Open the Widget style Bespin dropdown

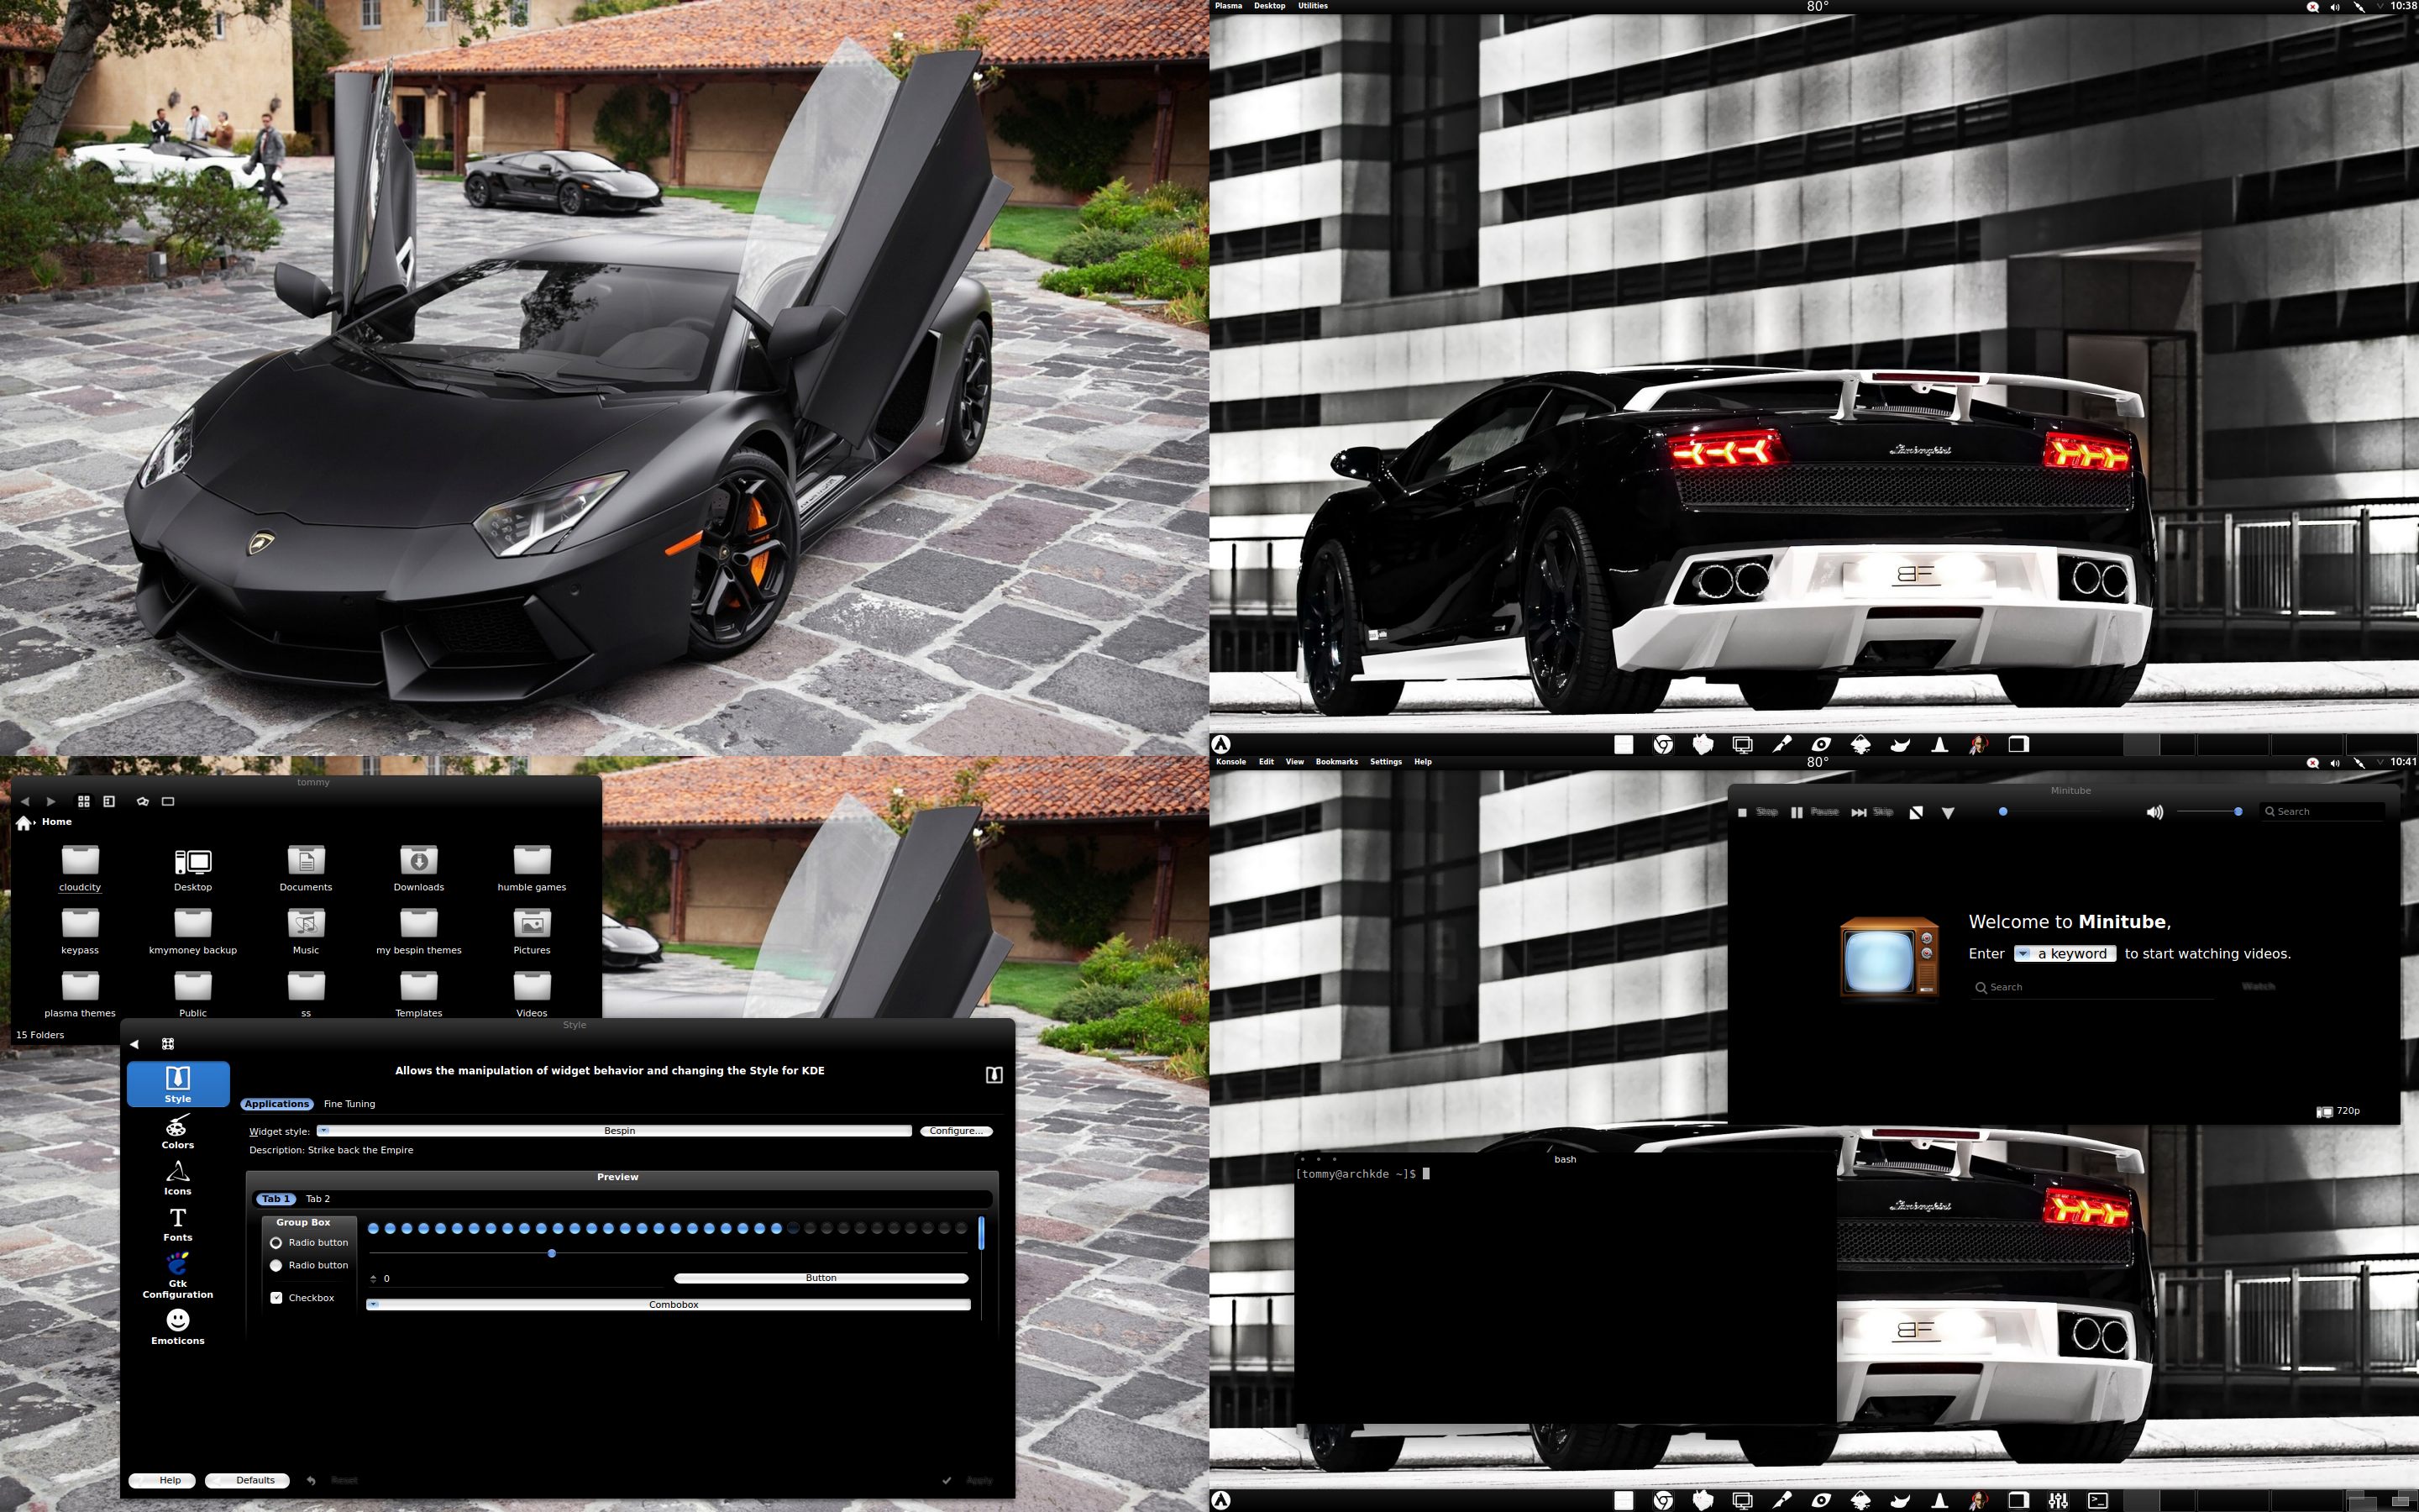618,1129
